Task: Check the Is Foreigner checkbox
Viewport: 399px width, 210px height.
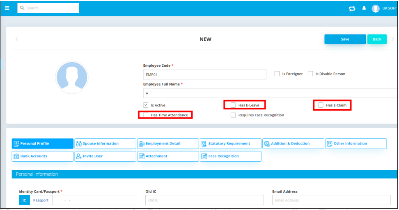Action: tap(277, 74)
